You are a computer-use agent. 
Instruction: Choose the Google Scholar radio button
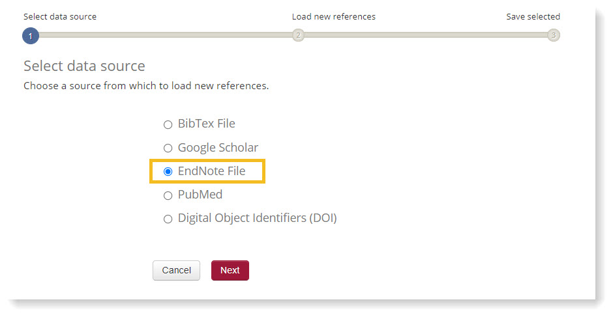point(168,148)
